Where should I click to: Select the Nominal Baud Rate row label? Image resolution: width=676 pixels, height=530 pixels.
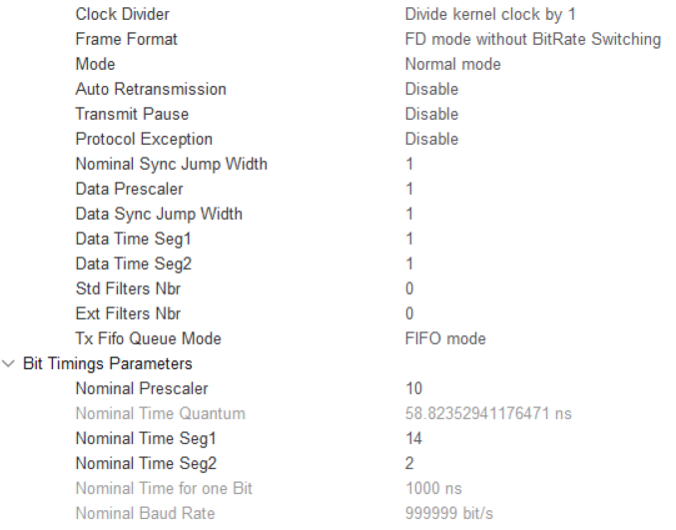(145, 513)
